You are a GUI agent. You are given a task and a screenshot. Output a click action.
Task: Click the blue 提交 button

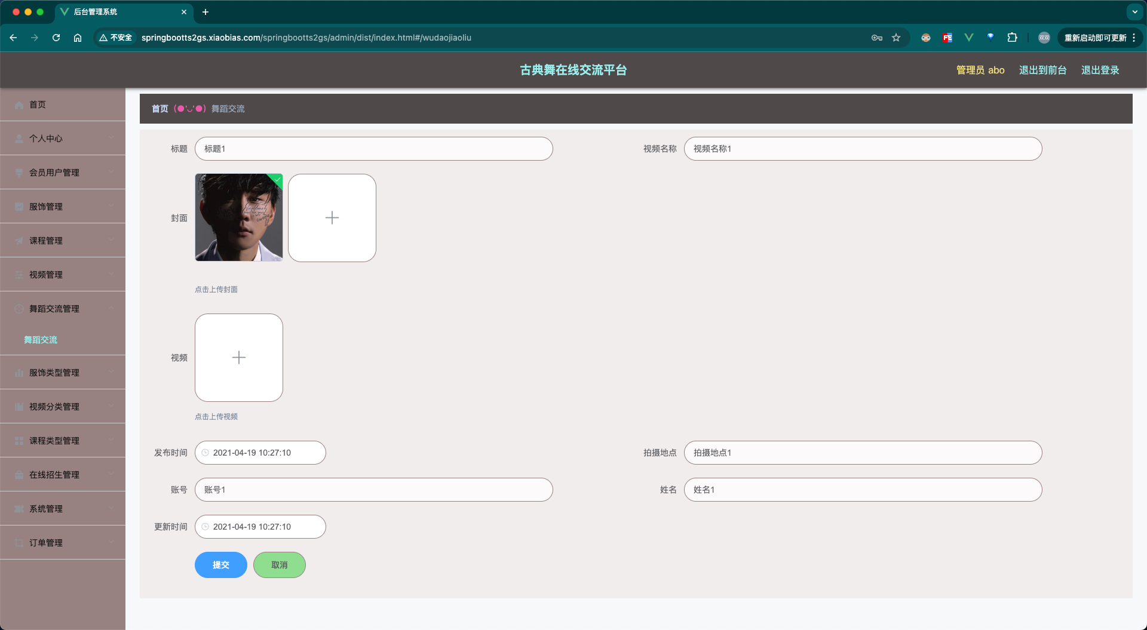coord(221,565)
